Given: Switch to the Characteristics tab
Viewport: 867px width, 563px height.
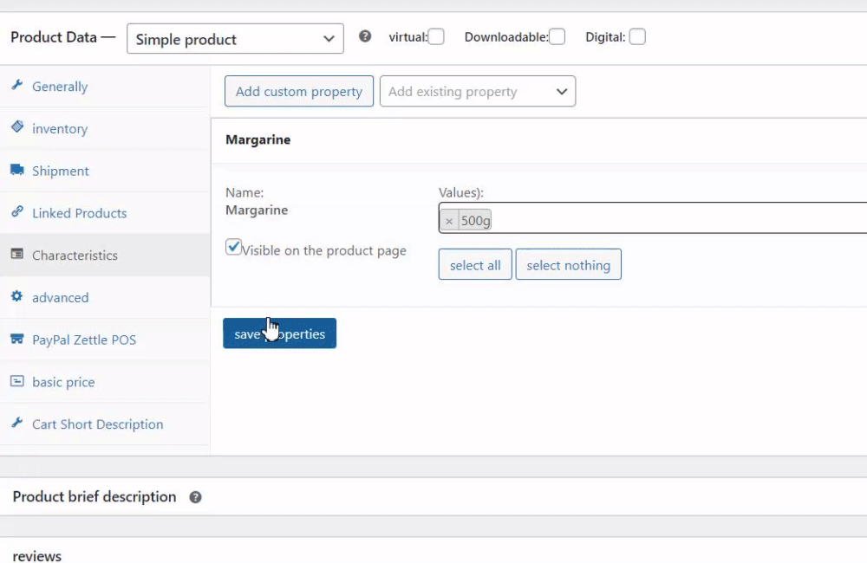Looking at the screenshot, I should point(75,256).
